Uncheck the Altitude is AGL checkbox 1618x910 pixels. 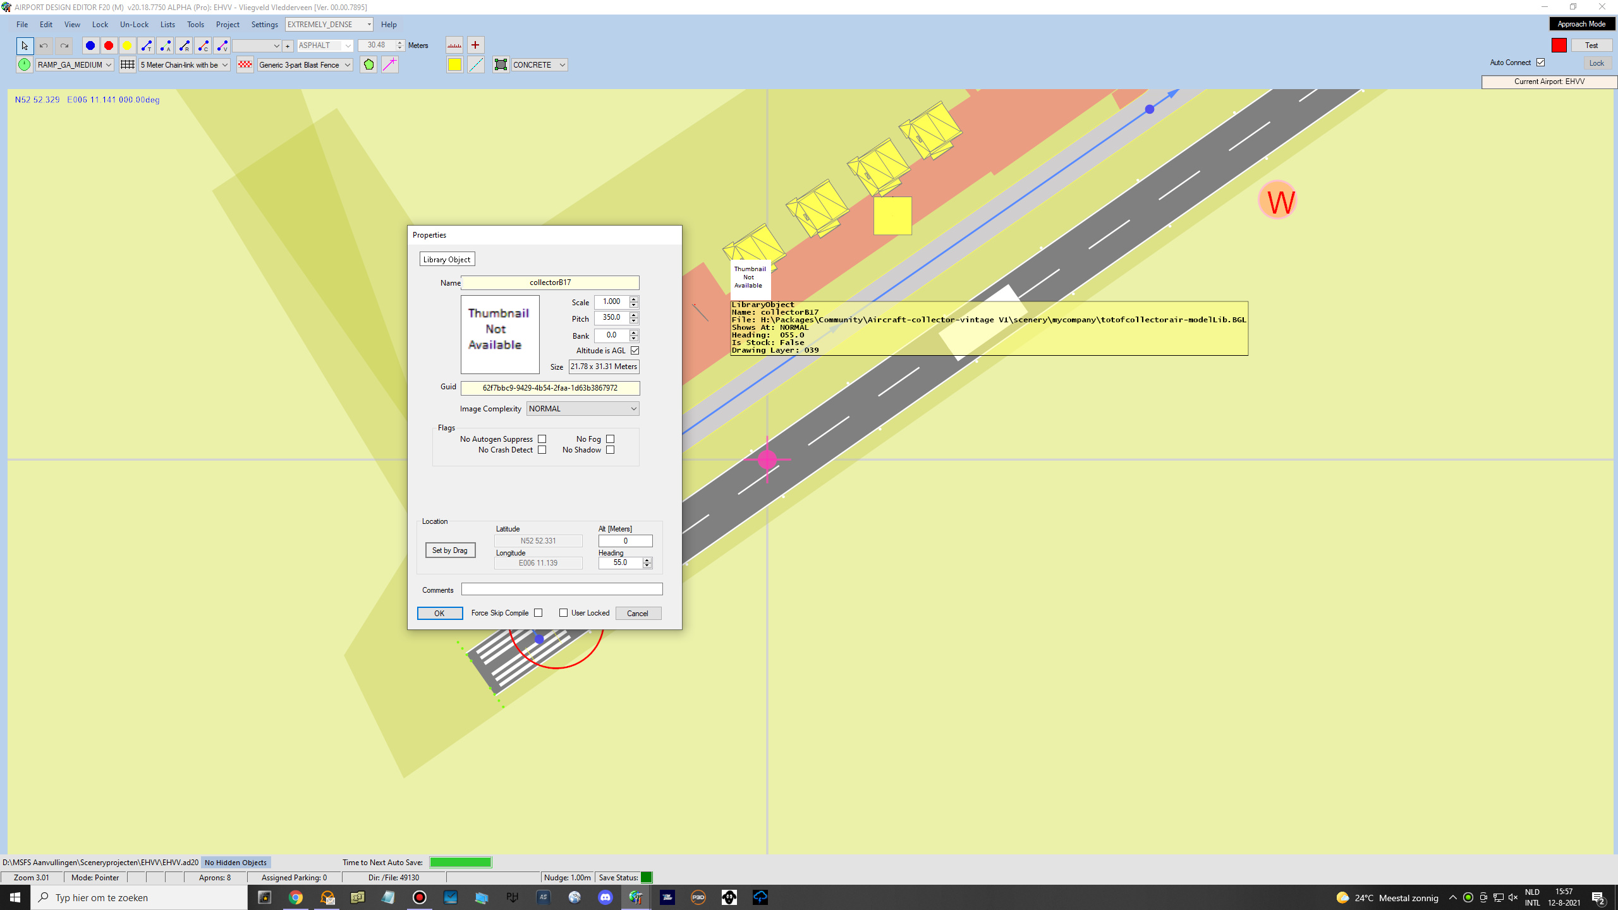(635, 351)
